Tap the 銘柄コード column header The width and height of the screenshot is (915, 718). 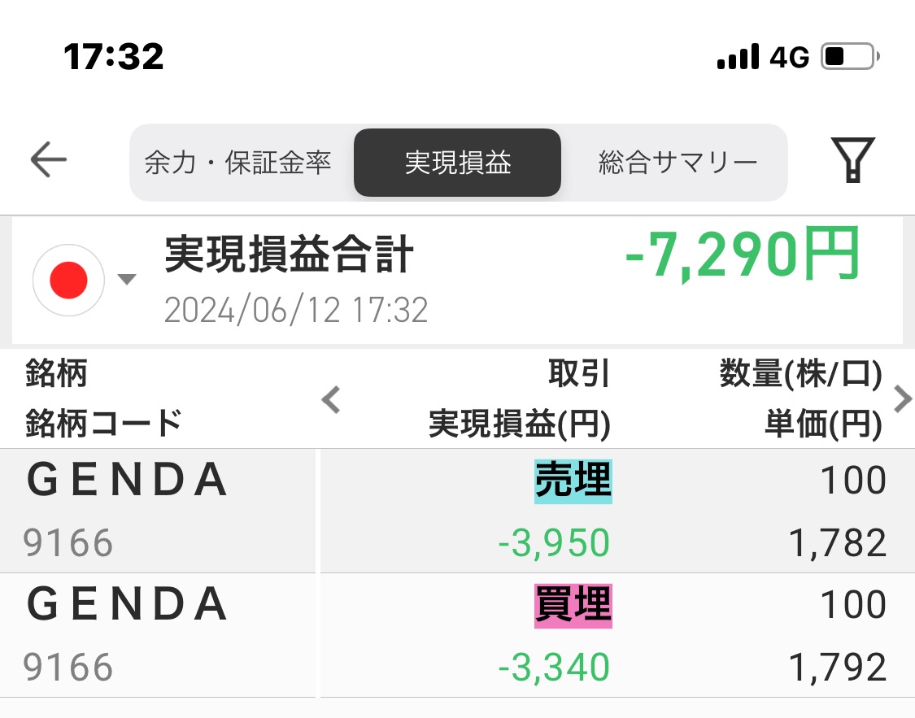(x=103, y=424)
